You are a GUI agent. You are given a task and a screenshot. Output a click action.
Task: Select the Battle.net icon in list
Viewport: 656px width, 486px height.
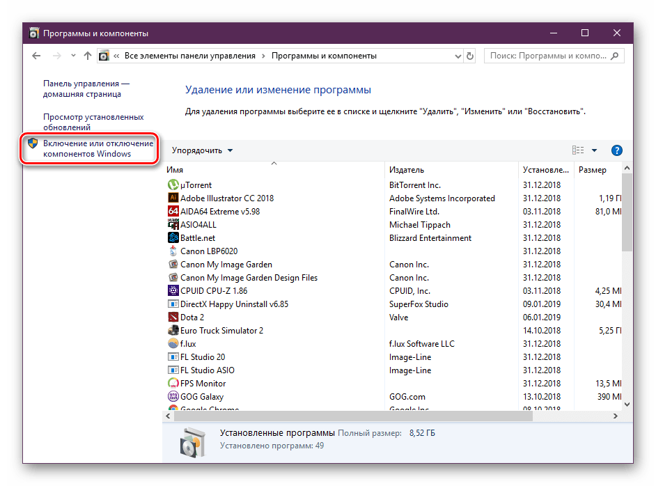click(x=173, y=238)
